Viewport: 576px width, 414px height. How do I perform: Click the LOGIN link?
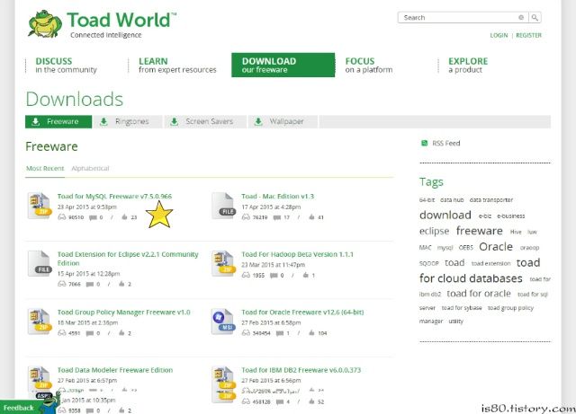coord(499,35)
